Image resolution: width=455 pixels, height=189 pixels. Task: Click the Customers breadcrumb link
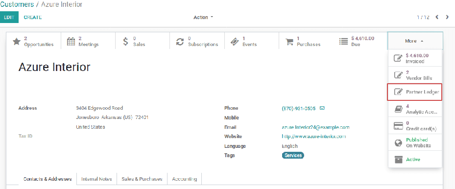click(17, 4)
